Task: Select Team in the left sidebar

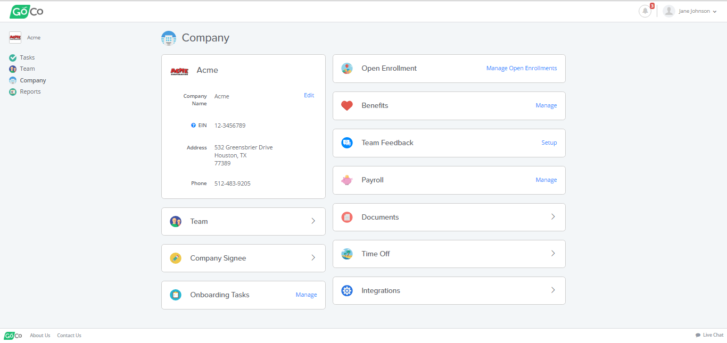Action: (x=27, y=69)
